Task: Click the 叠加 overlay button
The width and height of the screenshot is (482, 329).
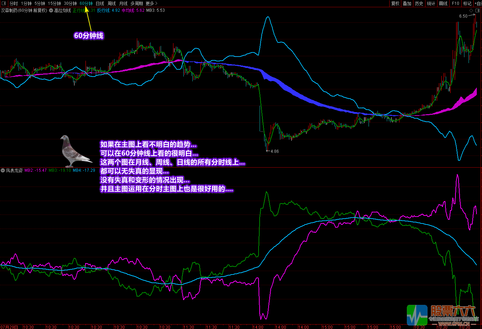Action: click(x=407, y=3)
